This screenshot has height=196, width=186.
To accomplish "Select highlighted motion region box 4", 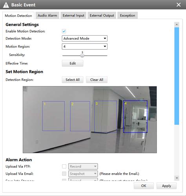I will [135, 117].
